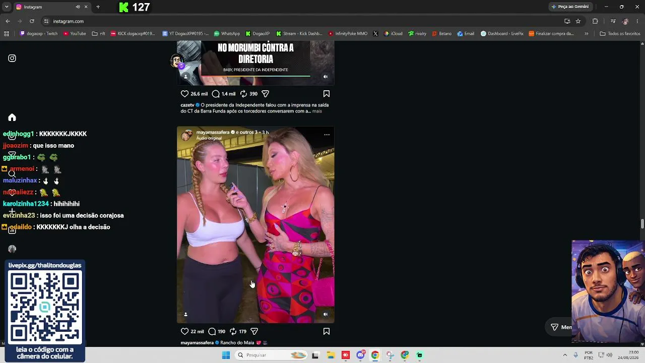Image resolution: width=645 pixels, height=363 pixels.
Task: Open the 'Dashboard - LivePix' bookmark
Action: point(502,34)
